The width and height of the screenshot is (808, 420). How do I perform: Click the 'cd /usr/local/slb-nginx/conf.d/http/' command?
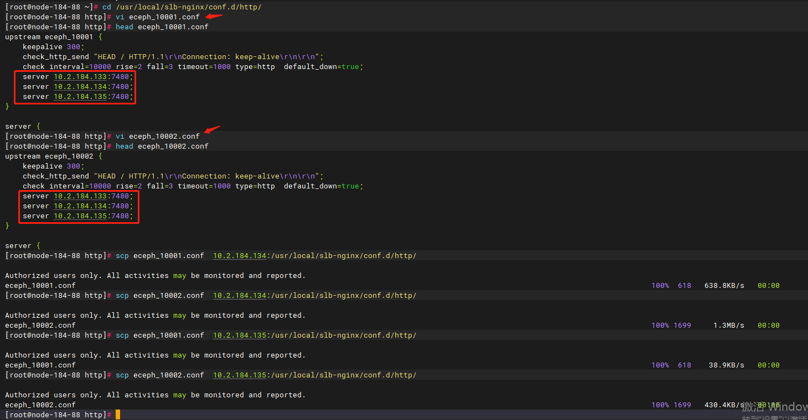point(182,7)
